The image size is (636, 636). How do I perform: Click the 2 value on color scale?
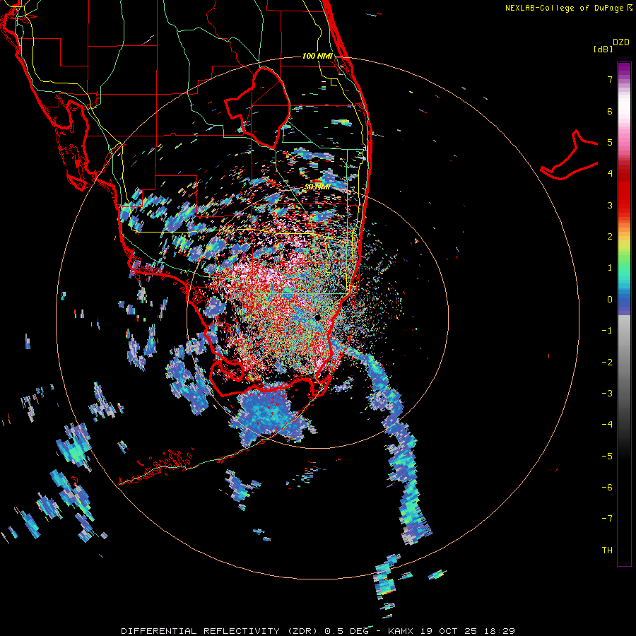[x=610, y=237]
